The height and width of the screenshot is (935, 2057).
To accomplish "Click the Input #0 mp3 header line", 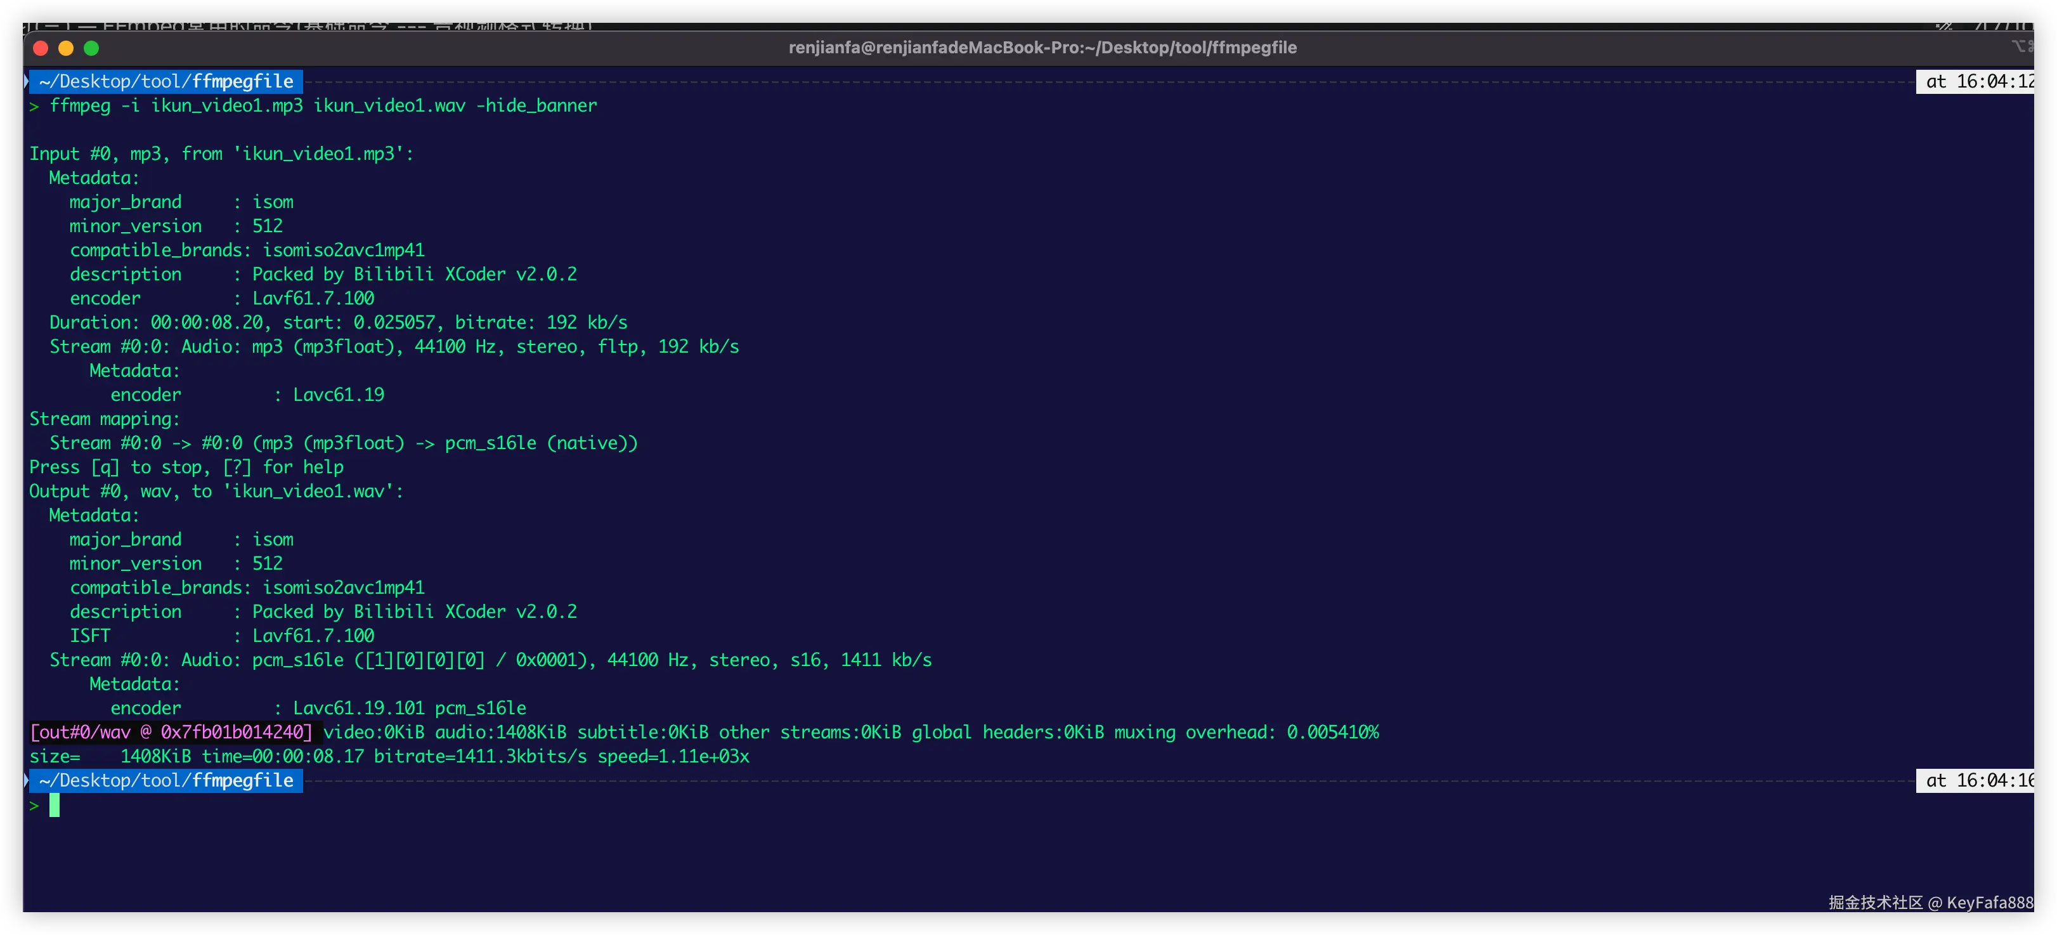I will point(221,154).
